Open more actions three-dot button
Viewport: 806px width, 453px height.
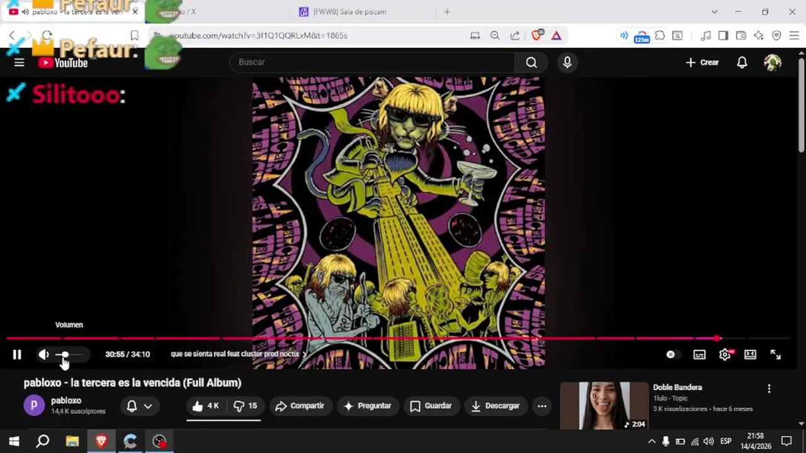(542, 406)
